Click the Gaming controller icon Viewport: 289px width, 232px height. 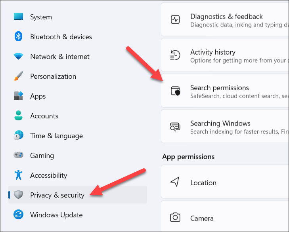19,156
